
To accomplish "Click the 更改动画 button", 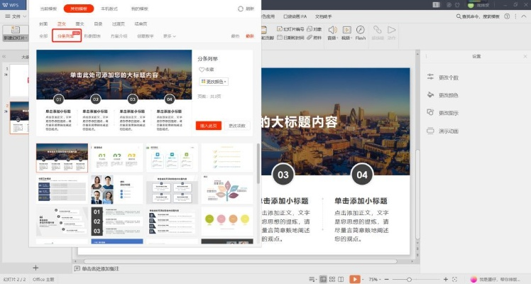I will 237,125.
